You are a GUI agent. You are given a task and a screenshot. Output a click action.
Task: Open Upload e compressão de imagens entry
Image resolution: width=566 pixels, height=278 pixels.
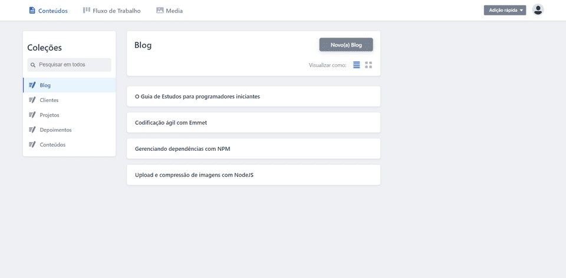(254, 175)
